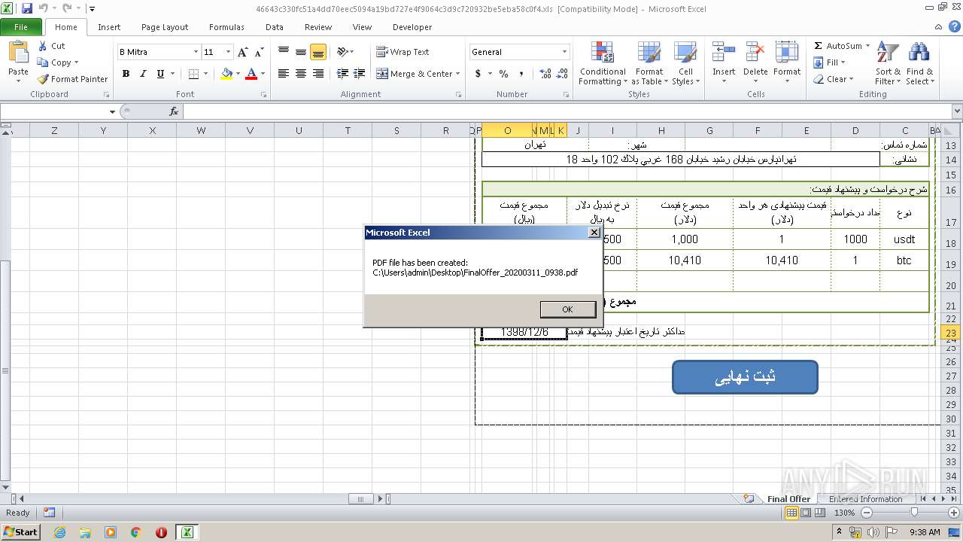Expand Font dialog launcher
This screenshot has height=542, width=963.
[263, 95]
